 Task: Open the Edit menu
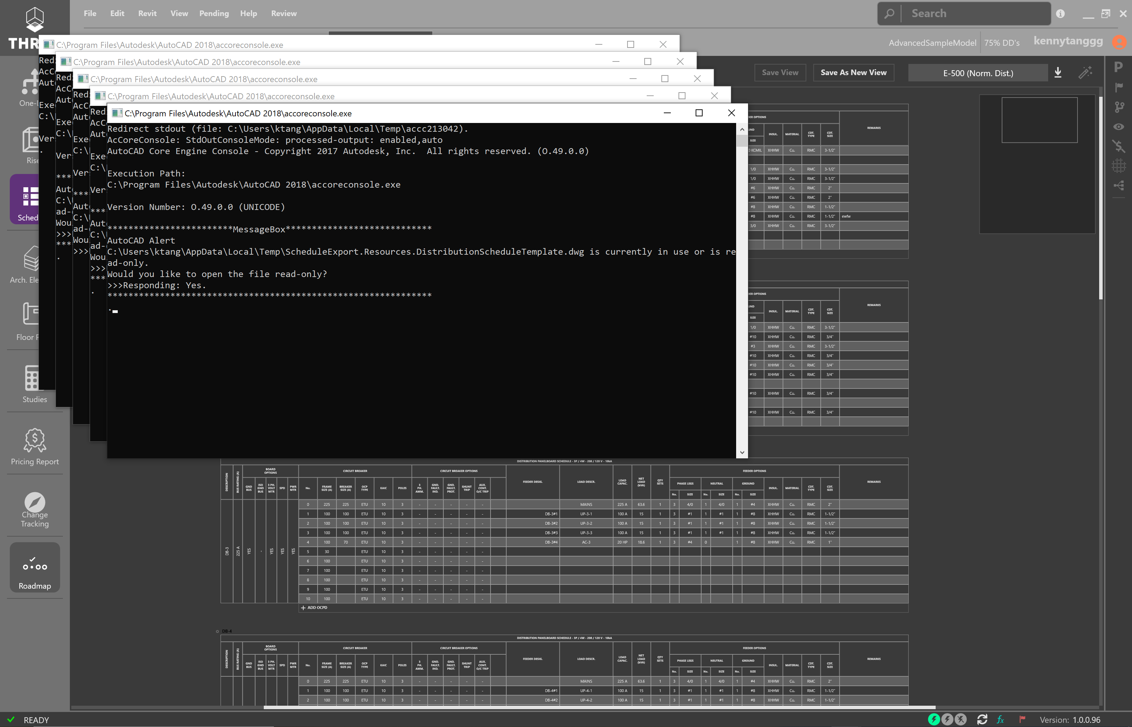117,13
